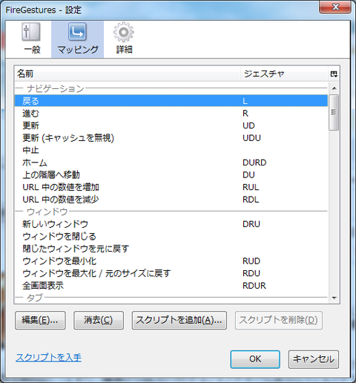The image size is (356, 383).
Task: Select URL 中の数値を増加 row
Action: coord(171,187)
